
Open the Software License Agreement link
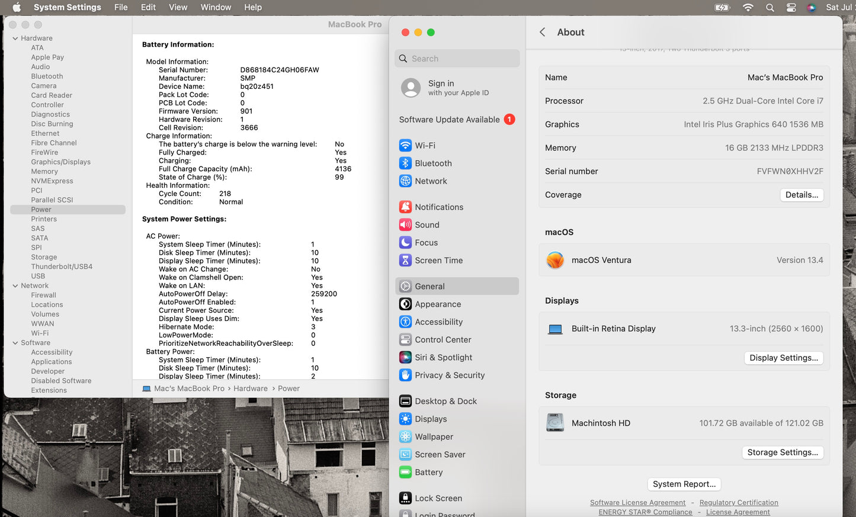coord(637,503)
